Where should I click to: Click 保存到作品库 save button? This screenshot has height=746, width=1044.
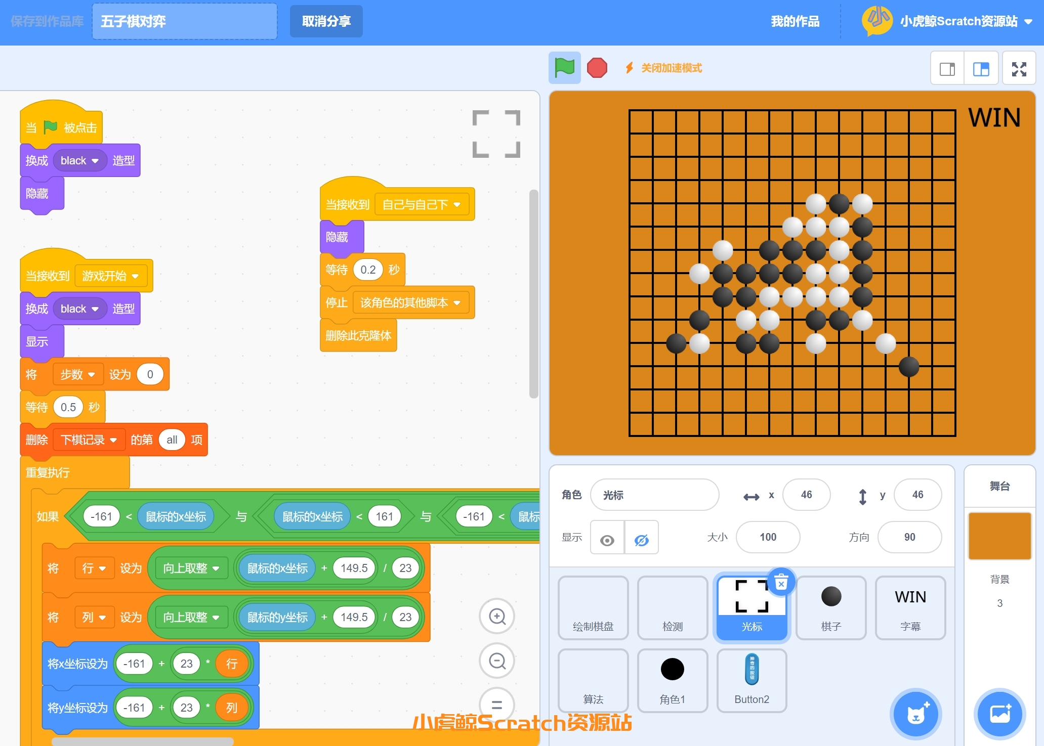[47, 21]
